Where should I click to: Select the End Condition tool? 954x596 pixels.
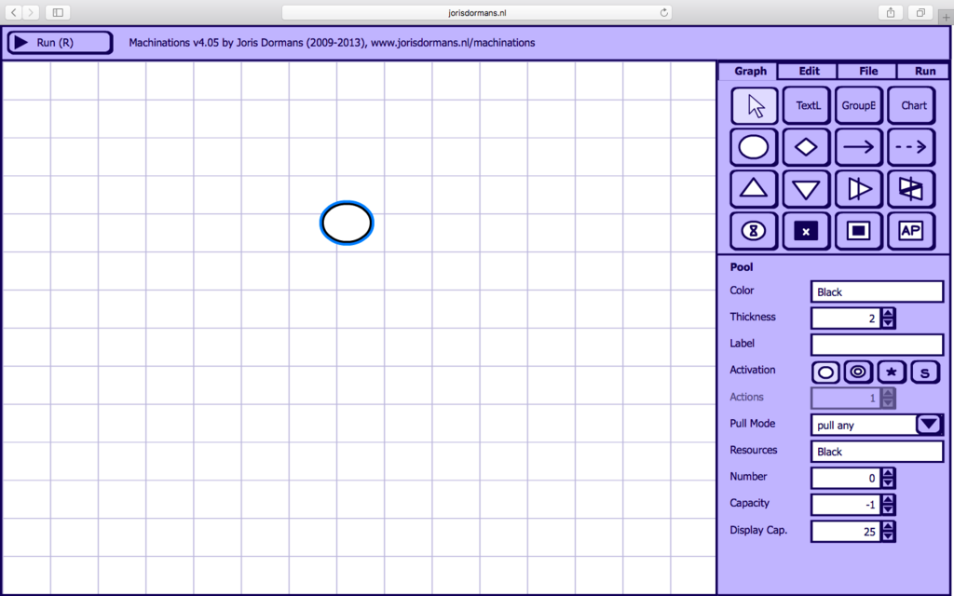(806, 231)
